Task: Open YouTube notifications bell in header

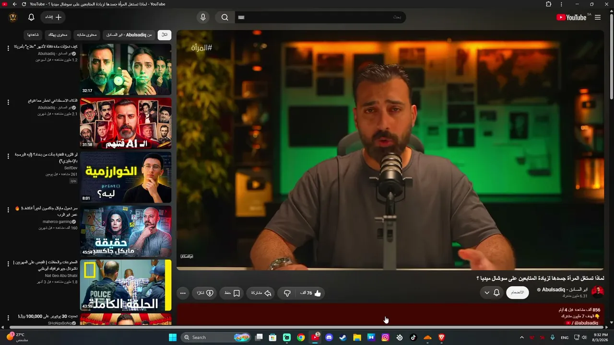Action: click(x=31, y=17)
